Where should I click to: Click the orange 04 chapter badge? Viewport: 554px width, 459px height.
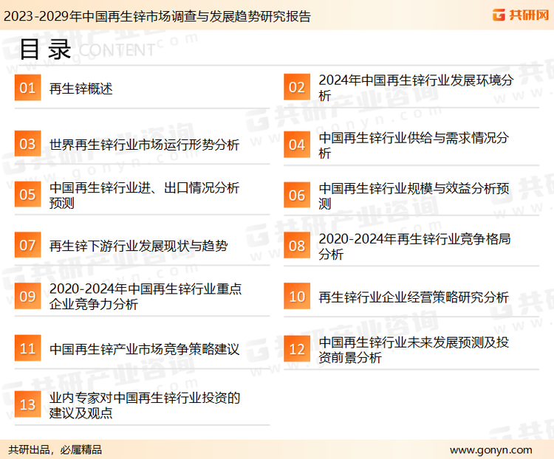tap(297, 145)
